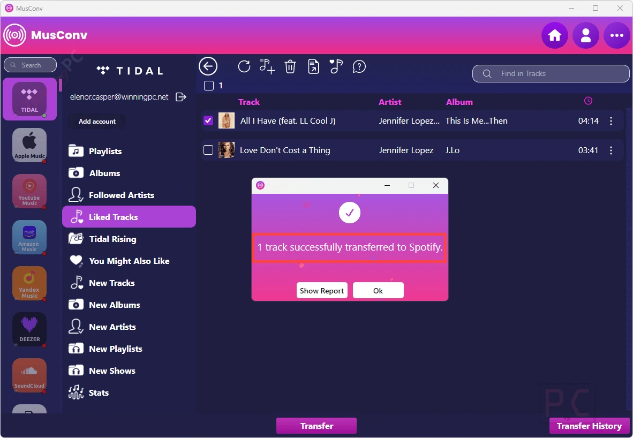Open New Shows section
Viewport: 633px width, 438px height.
[x=129, y=371]
